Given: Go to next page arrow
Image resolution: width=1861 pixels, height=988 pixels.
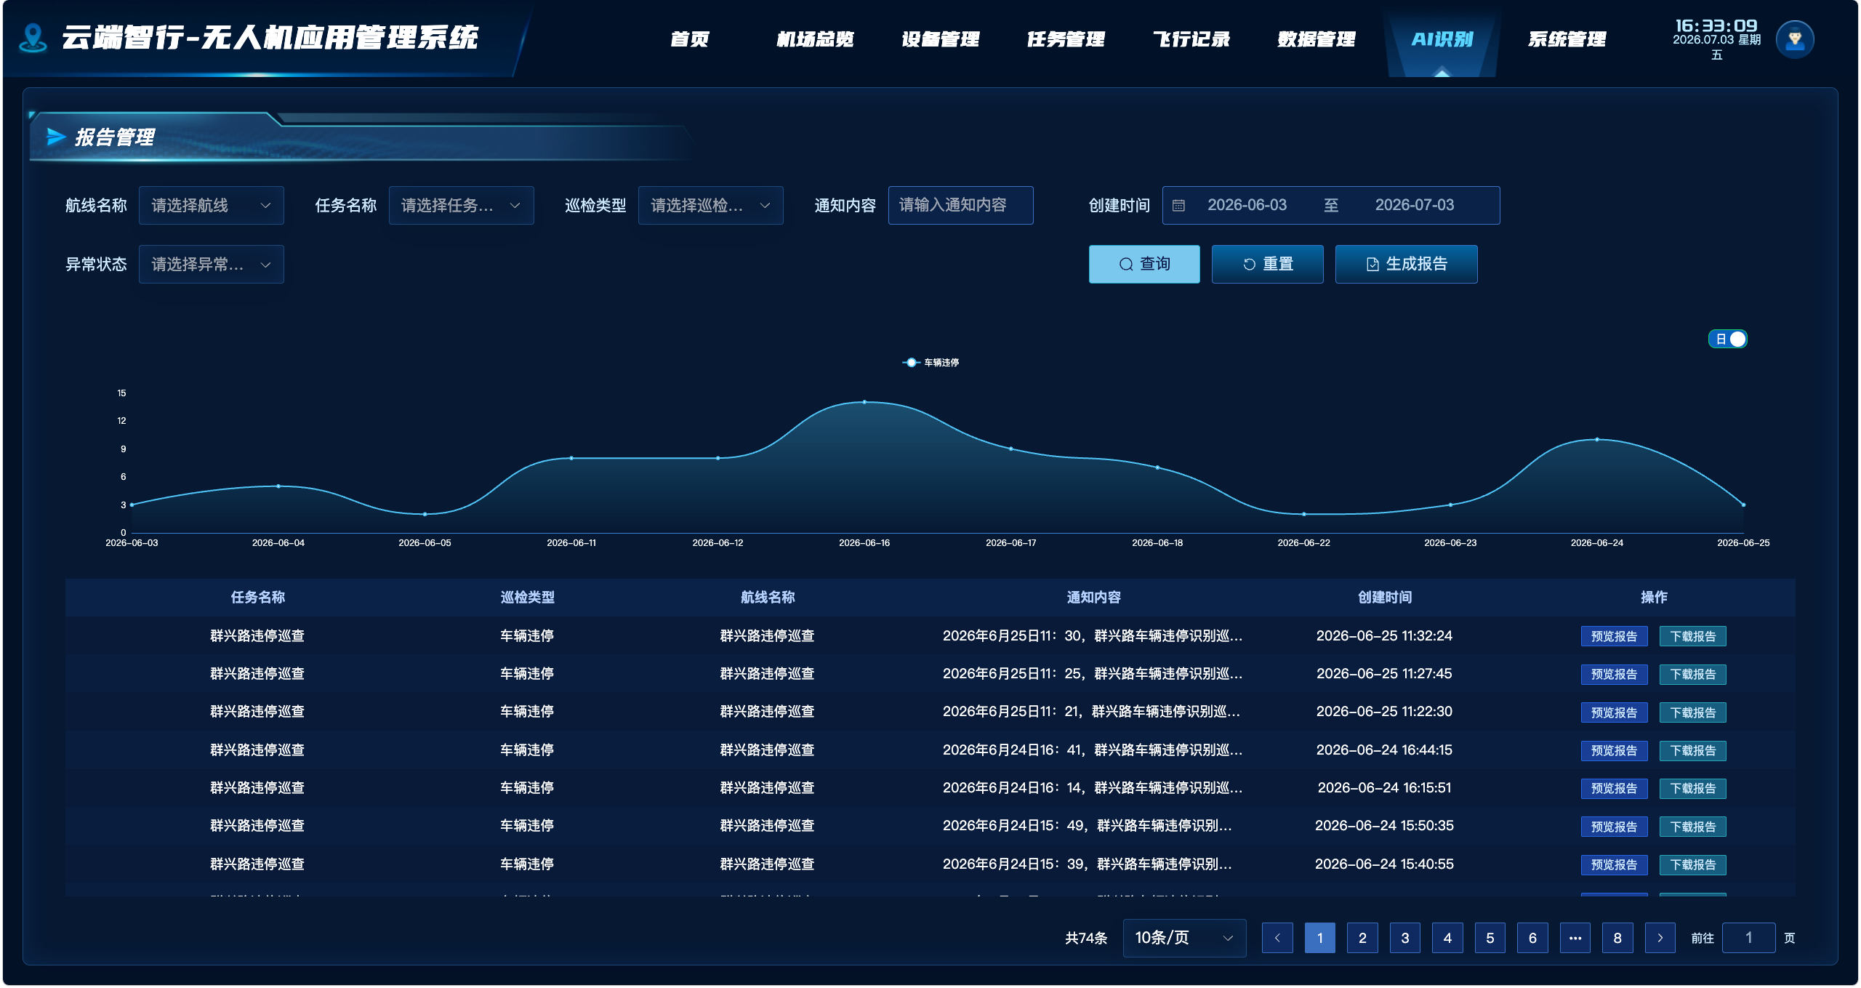Looking at the screenshot, I should 1660,938.
